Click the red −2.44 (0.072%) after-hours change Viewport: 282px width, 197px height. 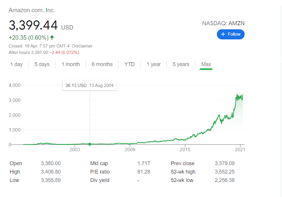coord(64,53)
